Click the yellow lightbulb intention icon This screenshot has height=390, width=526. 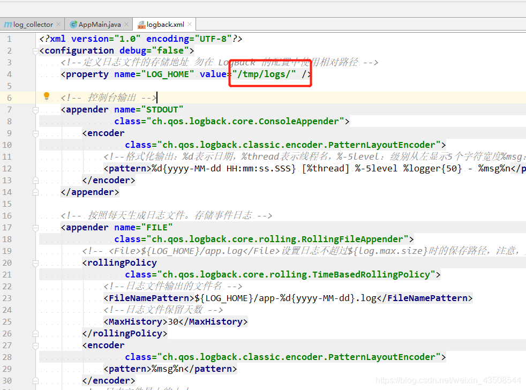[x=47, y=96]
